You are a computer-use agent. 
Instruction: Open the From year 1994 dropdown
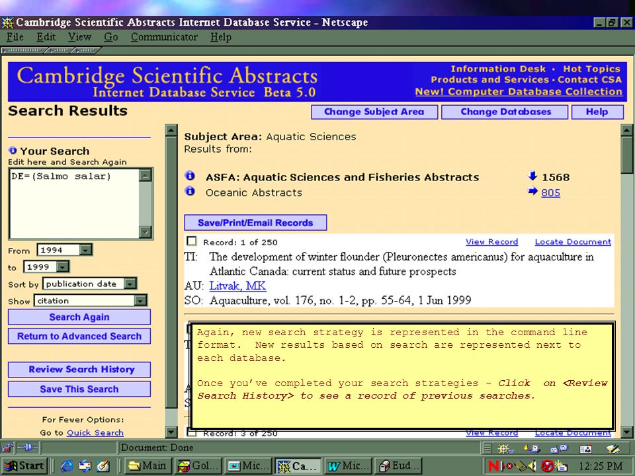point(85,250)
